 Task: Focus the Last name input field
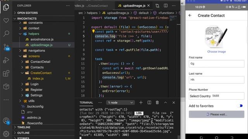tap(216, 80)
